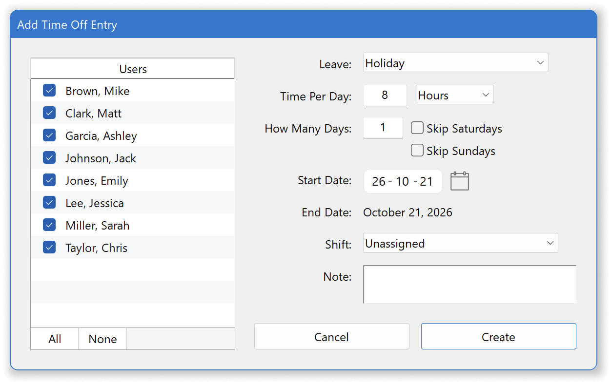Enable the Skip Sundays checkbox
The height and width of the screenshot is (385, 612).
pos(417,151)
